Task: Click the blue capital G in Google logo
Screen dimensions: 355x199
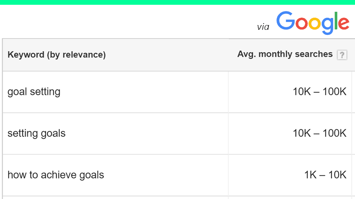Action: tap(286, 21)
